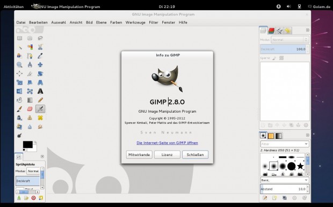This screenshot has height=207, width=333.
Task: Select the Shear tool
Action: point(30,83)
